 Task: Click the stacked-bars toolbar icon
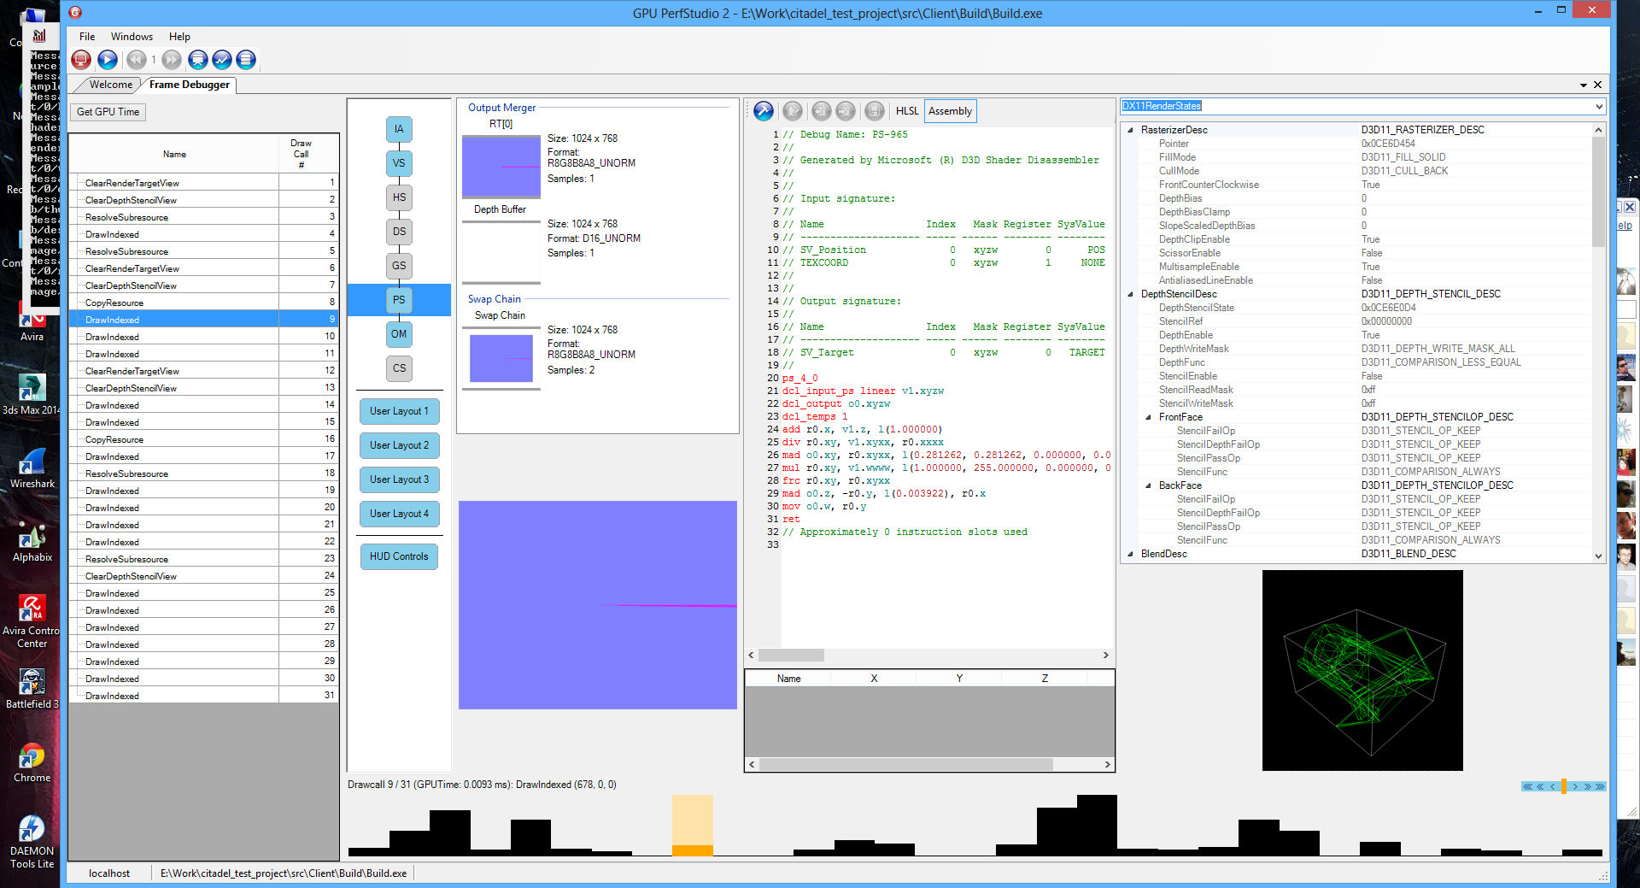[246, 59]
